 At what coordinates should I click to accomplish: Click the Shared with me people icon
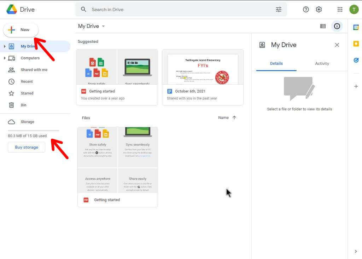pos(11,70)
